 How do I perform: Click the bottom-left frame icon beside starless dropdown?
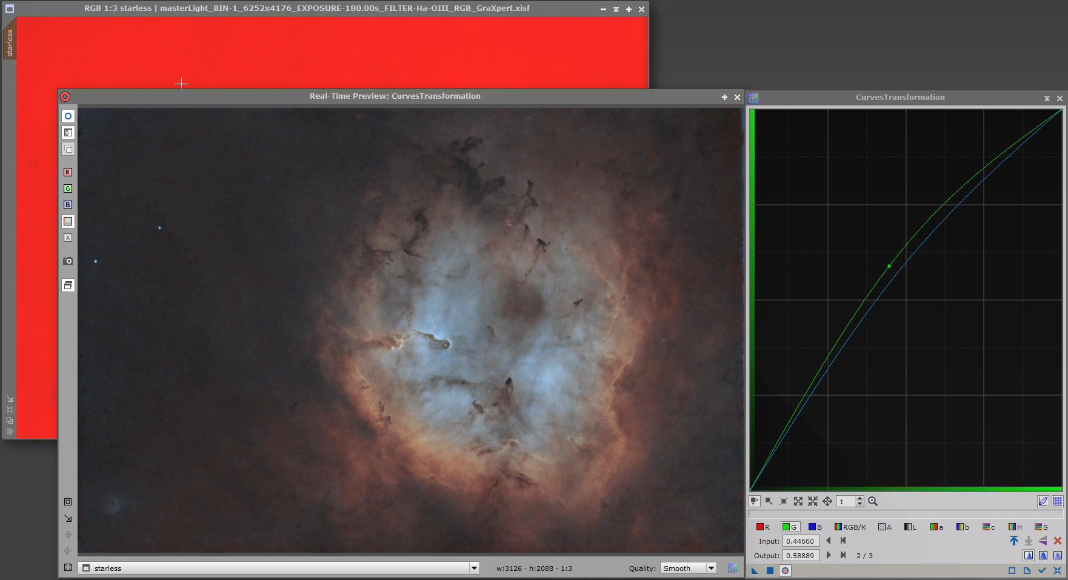tap(68, 567)
